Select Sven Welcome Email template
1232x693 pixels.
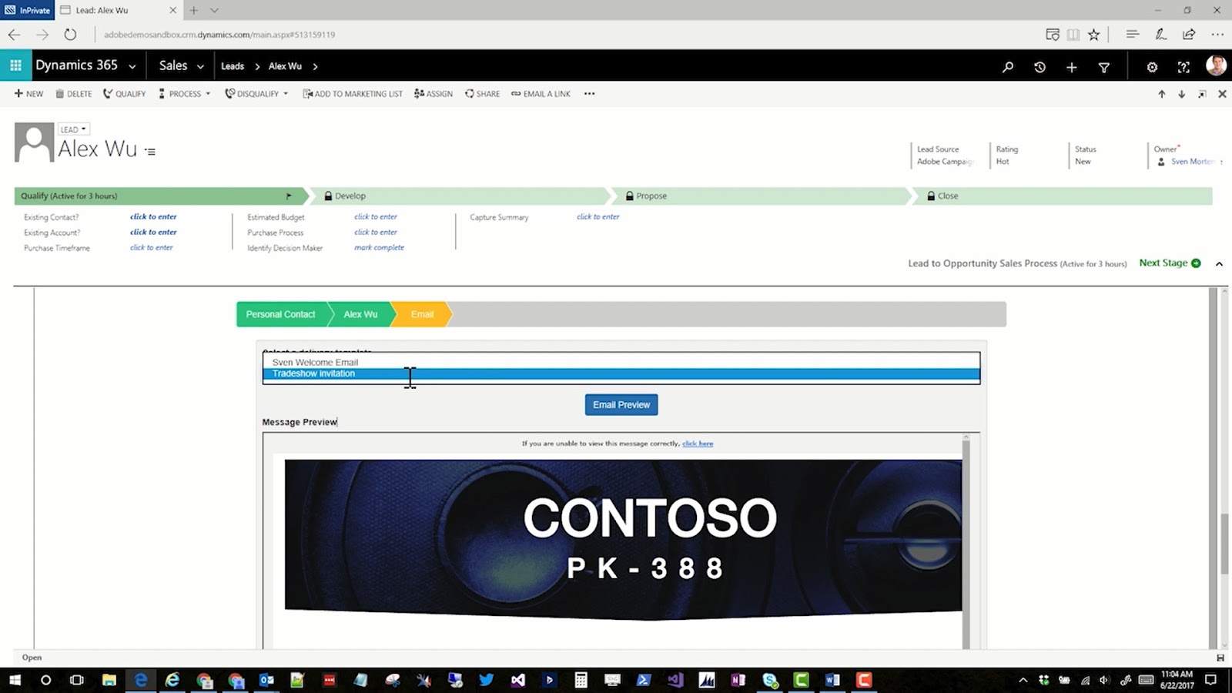coord(621,362)
